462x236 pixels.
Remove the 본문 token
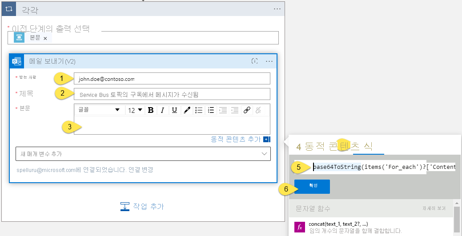pyautogui.click(x=45, y=39)
